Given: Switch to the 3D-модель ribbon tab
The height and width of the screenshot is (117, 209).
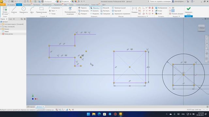Looking at the screenshot, I should 11,5.
